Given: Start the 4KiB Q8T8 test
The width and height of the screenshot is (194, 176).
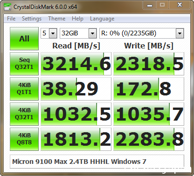Looking at the screenshot, I should [x=24, y=139].
